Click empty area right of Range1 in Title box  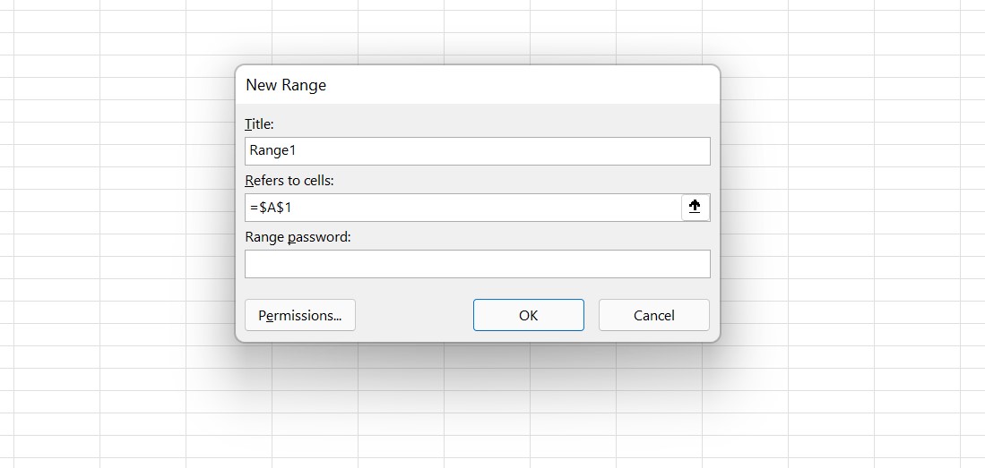point(503,151)
